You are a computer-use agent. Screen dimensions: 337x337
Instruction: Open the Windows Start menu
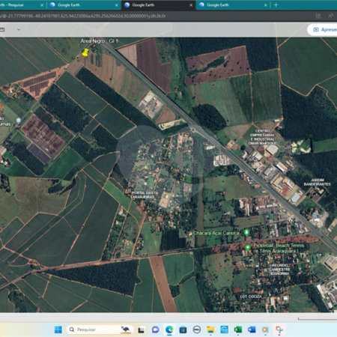[58, 330]
